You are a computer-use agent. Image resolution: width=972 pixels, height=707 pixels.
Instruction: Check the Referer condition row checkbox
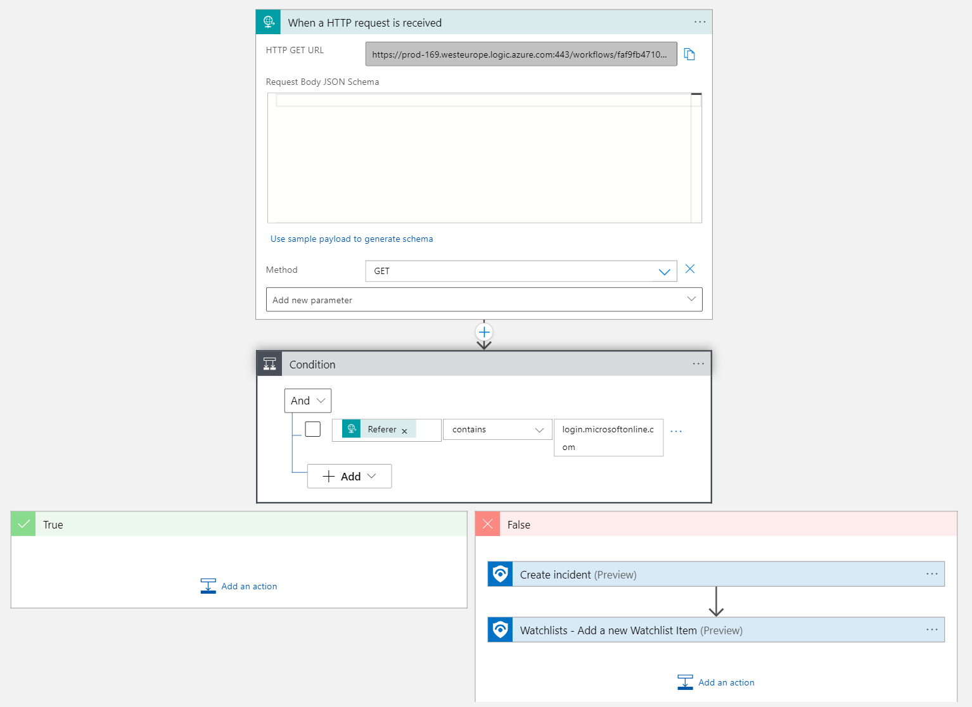[313, 429]
